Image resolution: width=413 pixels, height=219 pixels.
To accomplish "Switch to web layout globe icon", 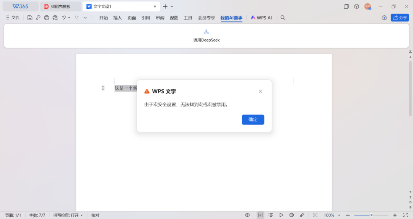I will (x=291, y=215).
